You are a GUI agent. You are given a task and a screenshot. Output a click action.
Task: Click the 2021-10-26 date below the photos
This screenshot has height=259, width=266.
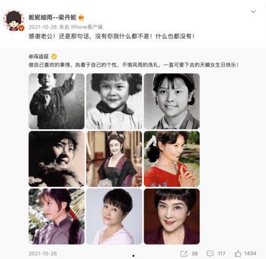point(43,254)
